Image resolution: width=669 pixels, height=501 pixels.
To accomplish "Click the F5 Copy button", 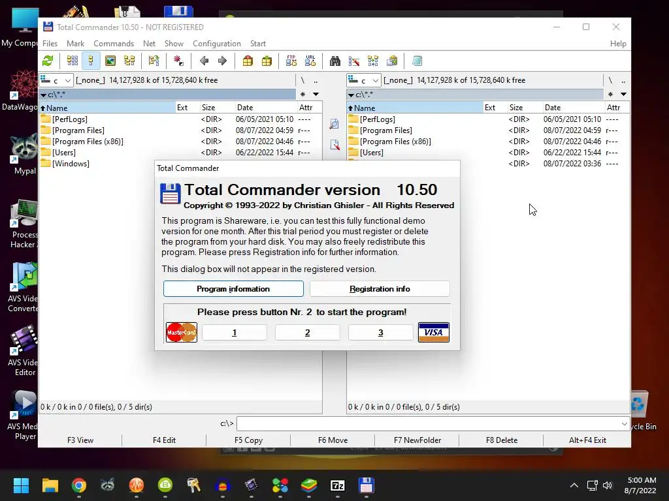I will tap(248, 440).
